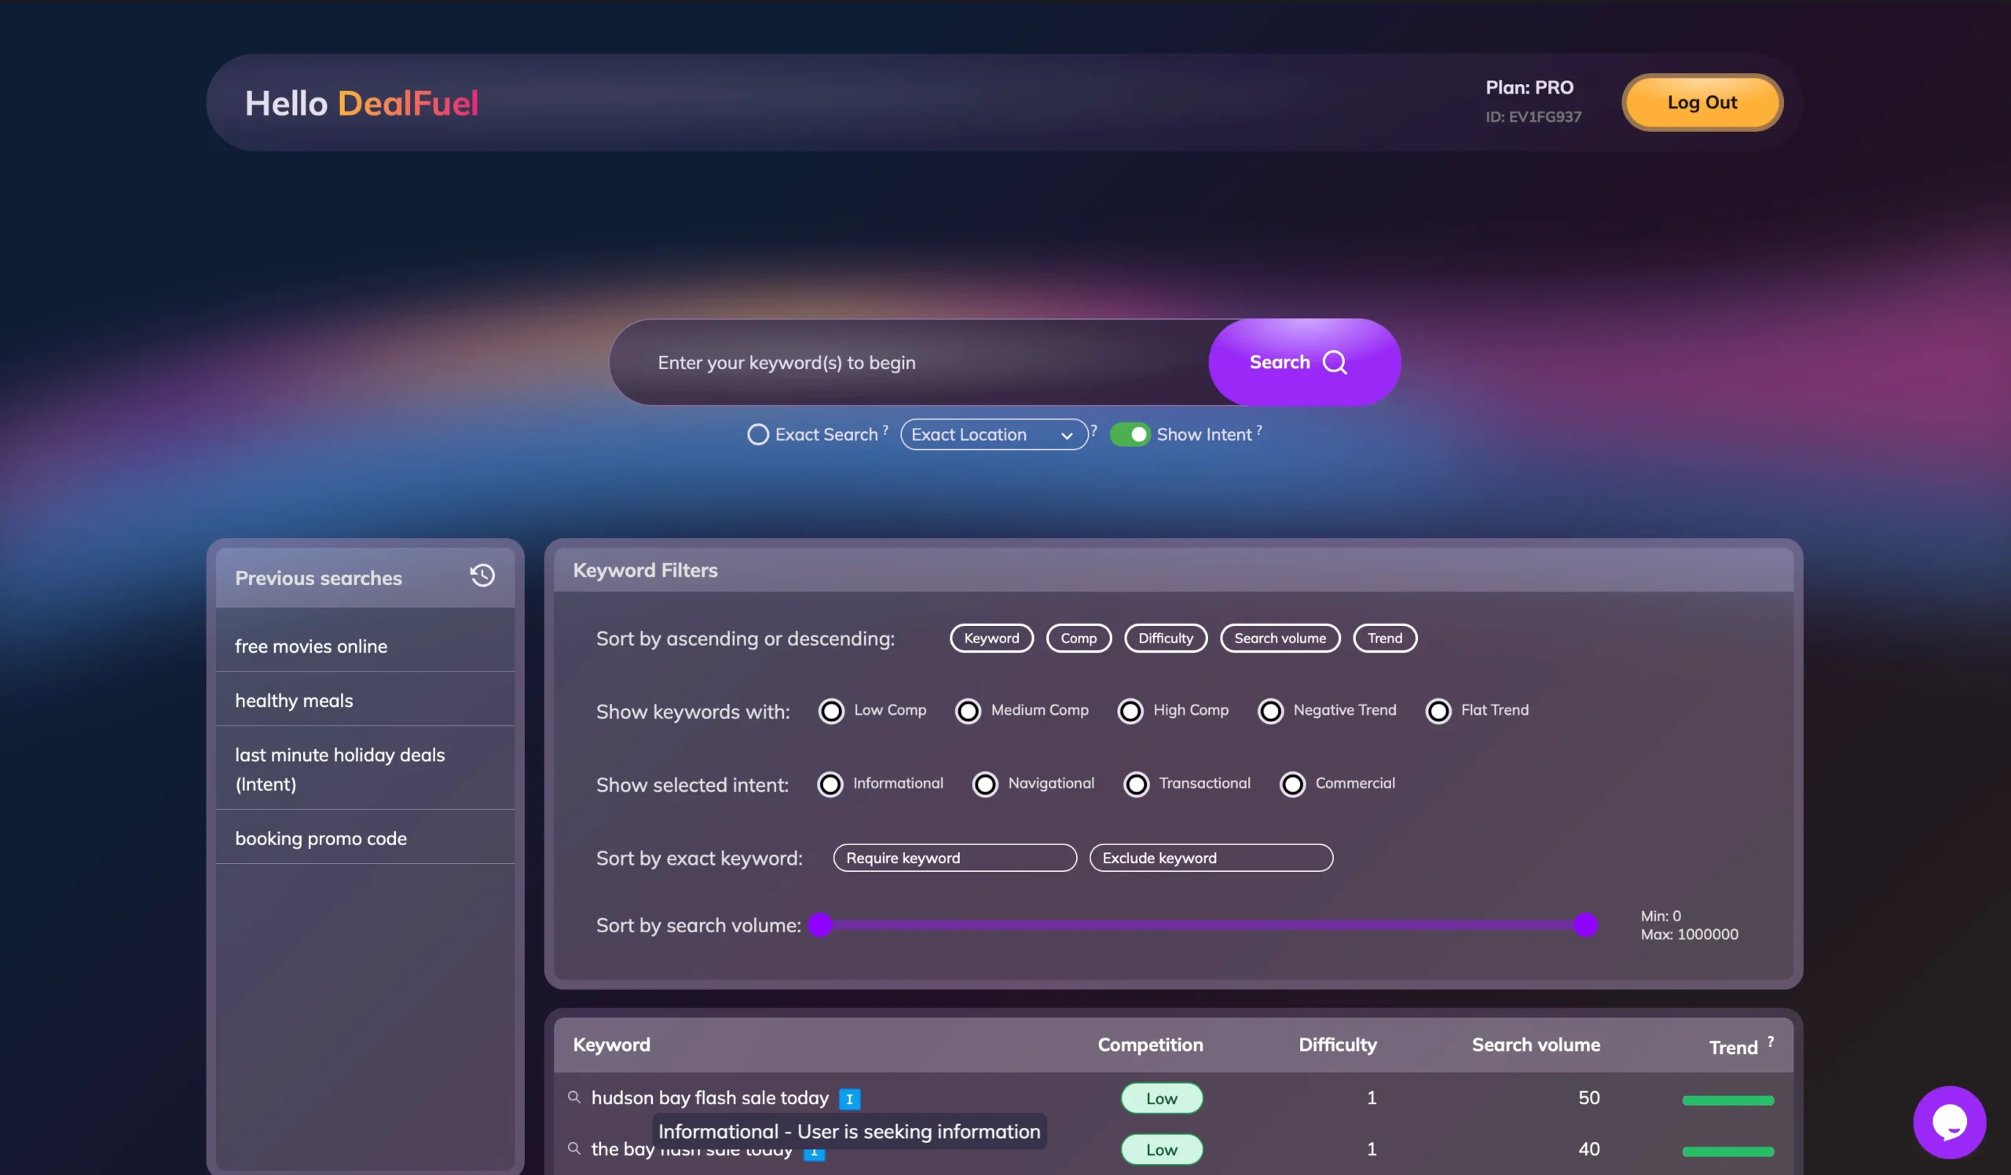Open the chat support bubble
The image size is (2011, 1175).
point(1949,1122)
